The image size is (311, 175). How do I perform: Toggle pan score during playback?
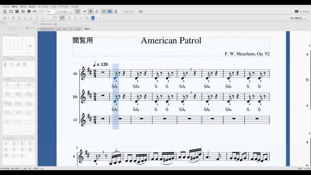coord(109,12)
